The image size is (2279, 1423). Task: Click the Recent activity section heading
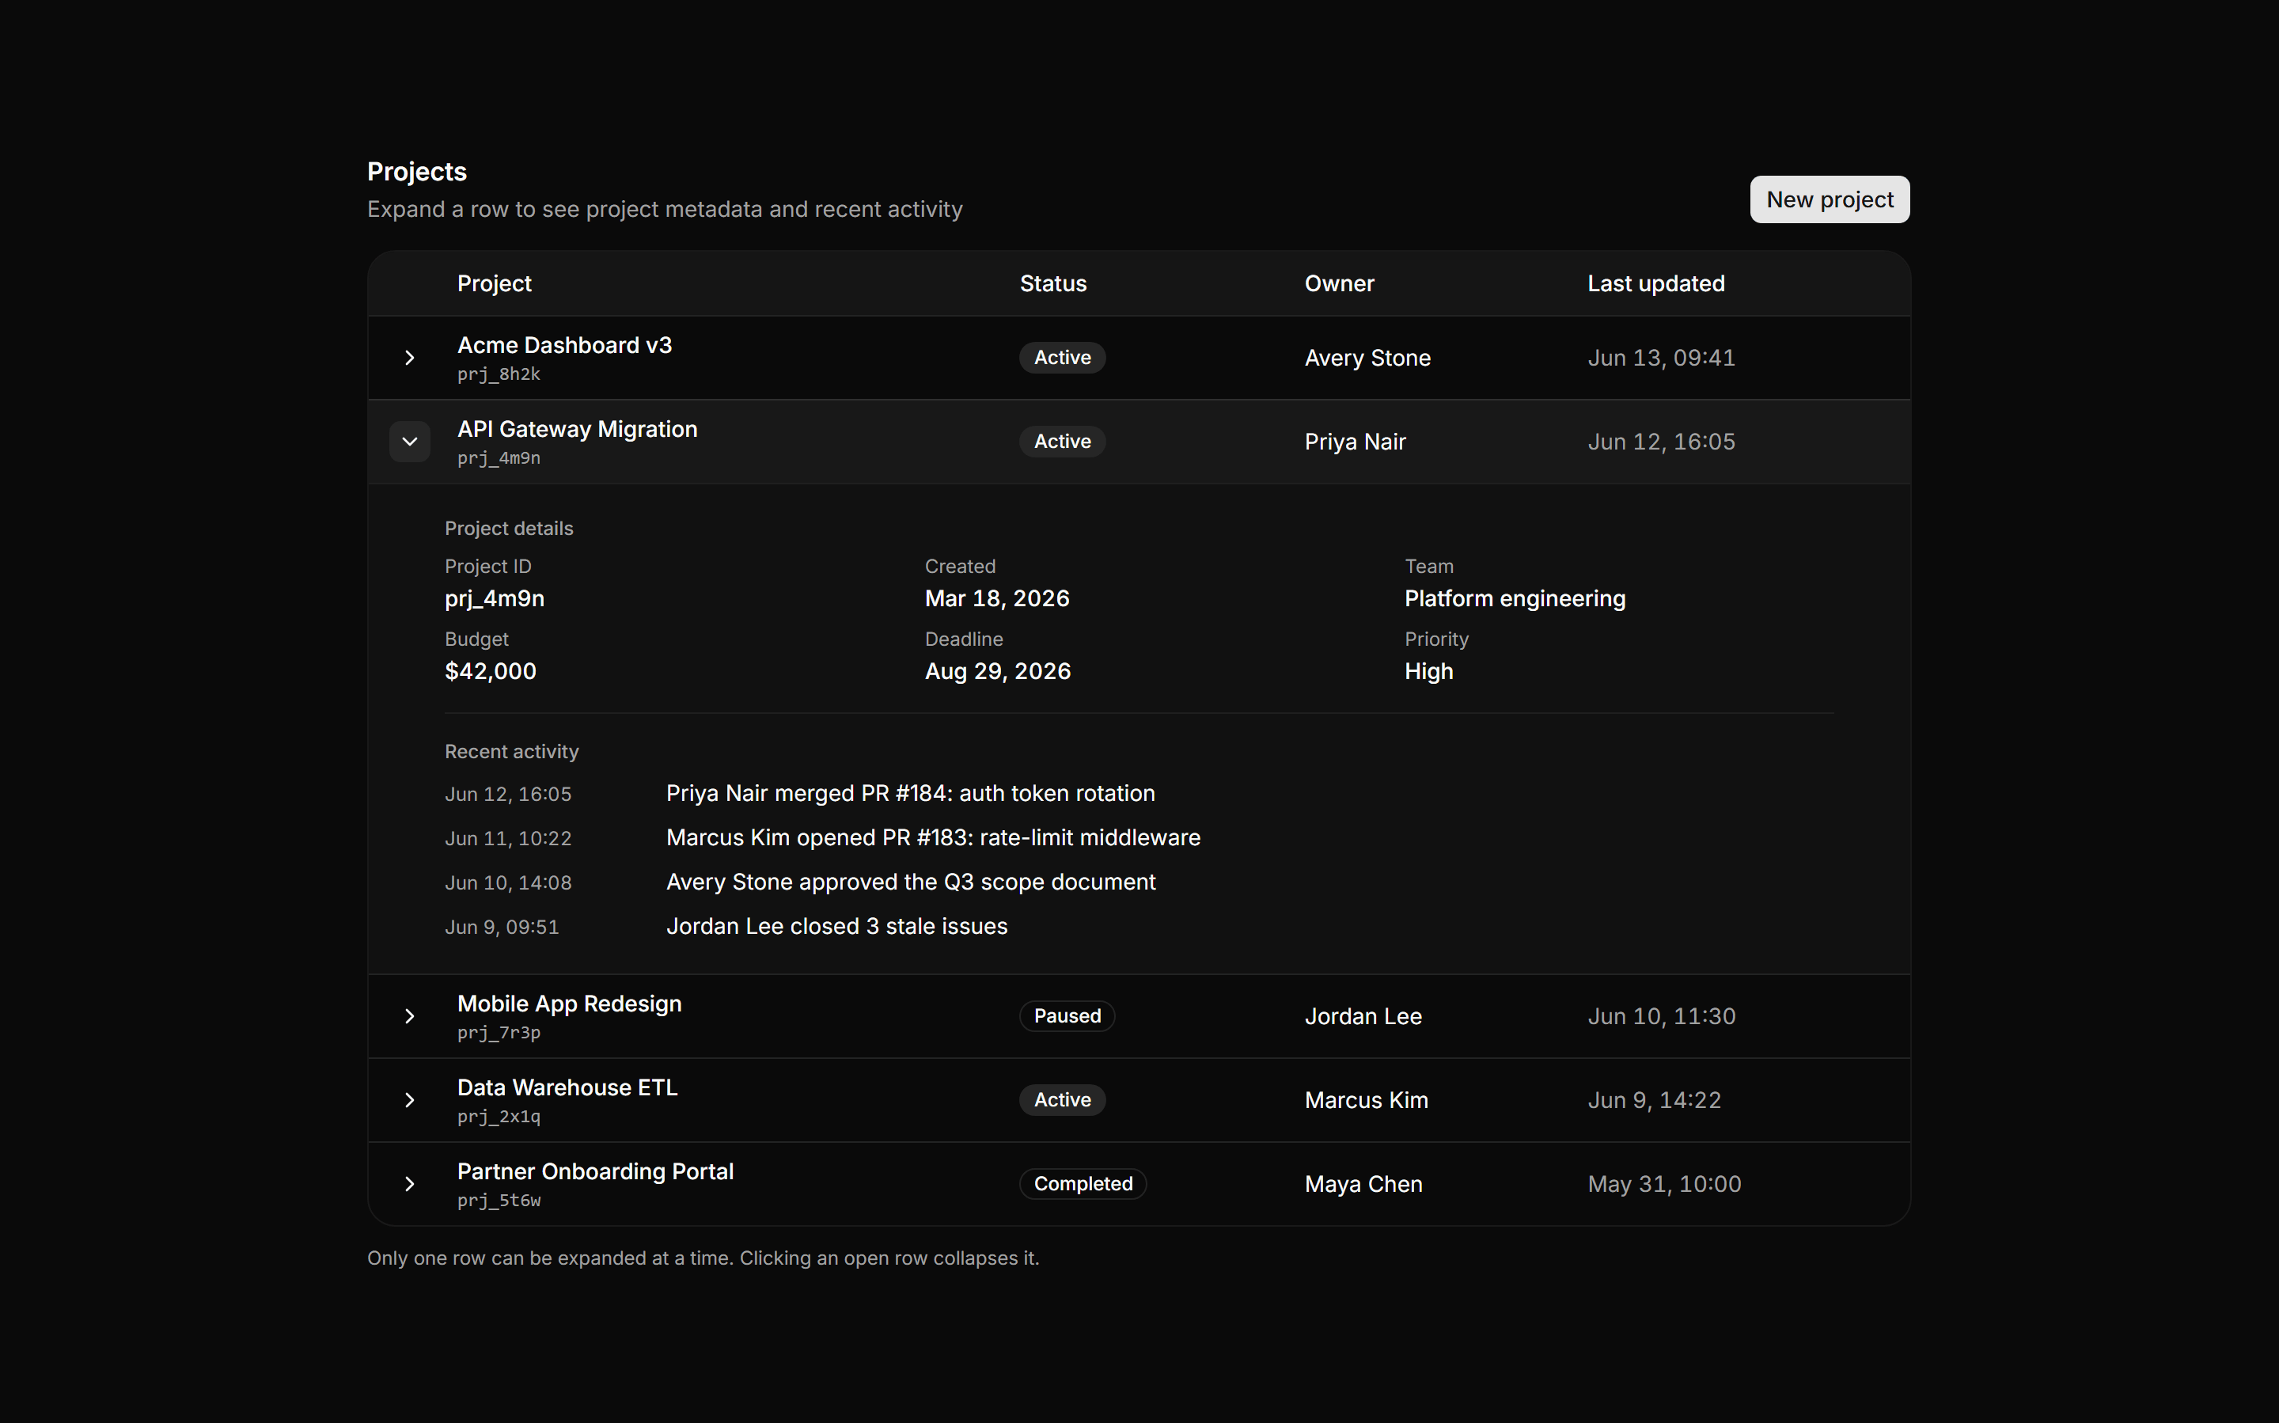[x=511, y=752]
